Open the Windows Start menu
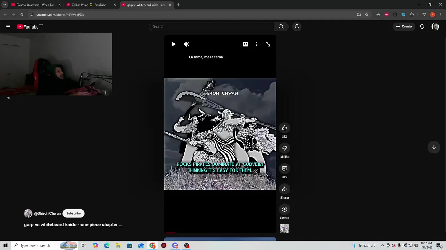 [6, 245]
